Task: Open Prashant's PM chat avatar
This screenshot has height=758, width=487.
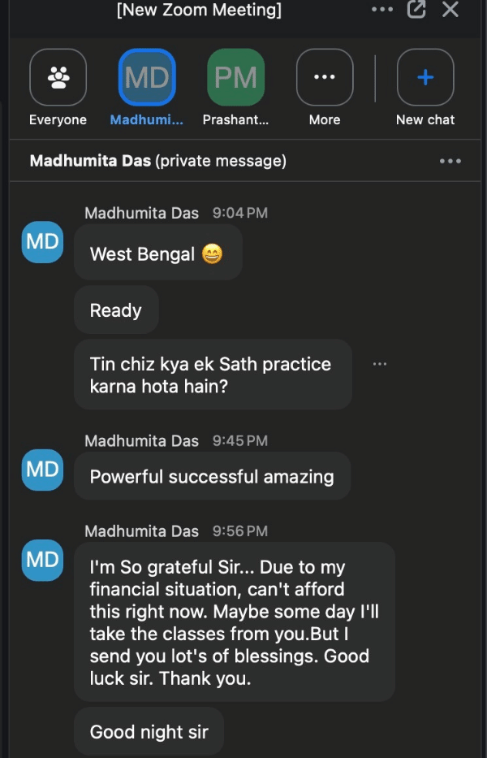Action: point(235,78)
